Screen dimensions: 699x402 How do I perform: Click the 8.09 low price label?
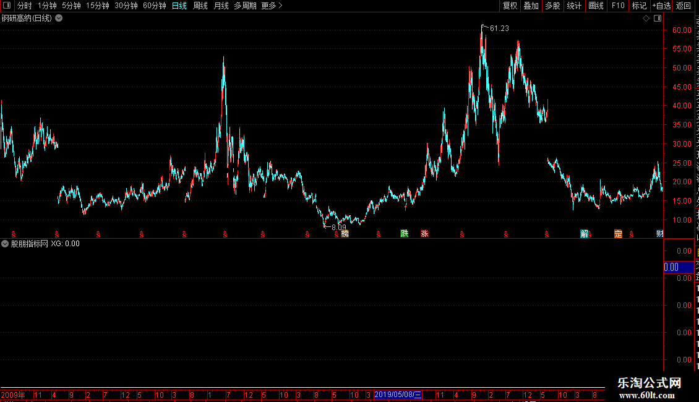pyautogui.click(x=339, y=228)
